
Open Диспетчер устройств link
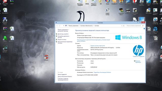tap(63, 34)
